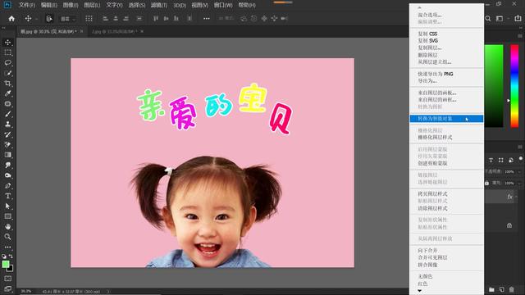Close the first document tab

point(82,31)
